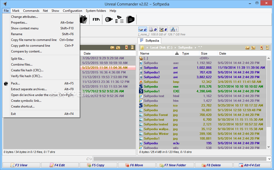Click the F5 Copy button
Viewport: 274px width, 170px height.
click(98, 165)
